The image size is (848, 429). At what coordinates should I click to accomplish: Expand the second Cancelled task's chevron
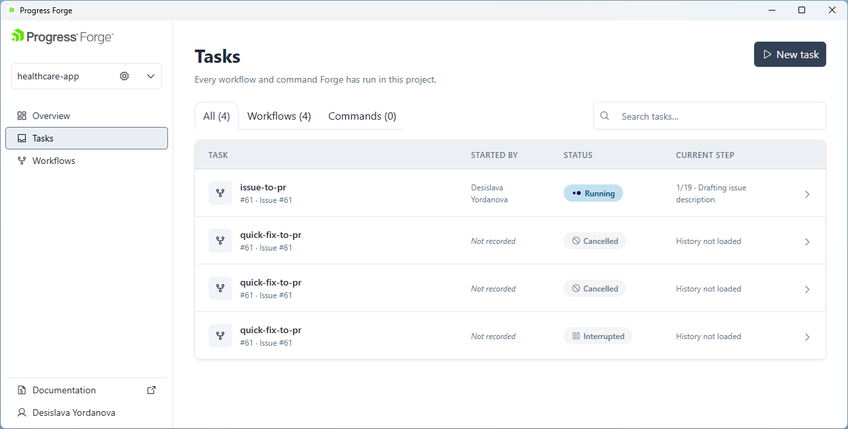(807, 290)
